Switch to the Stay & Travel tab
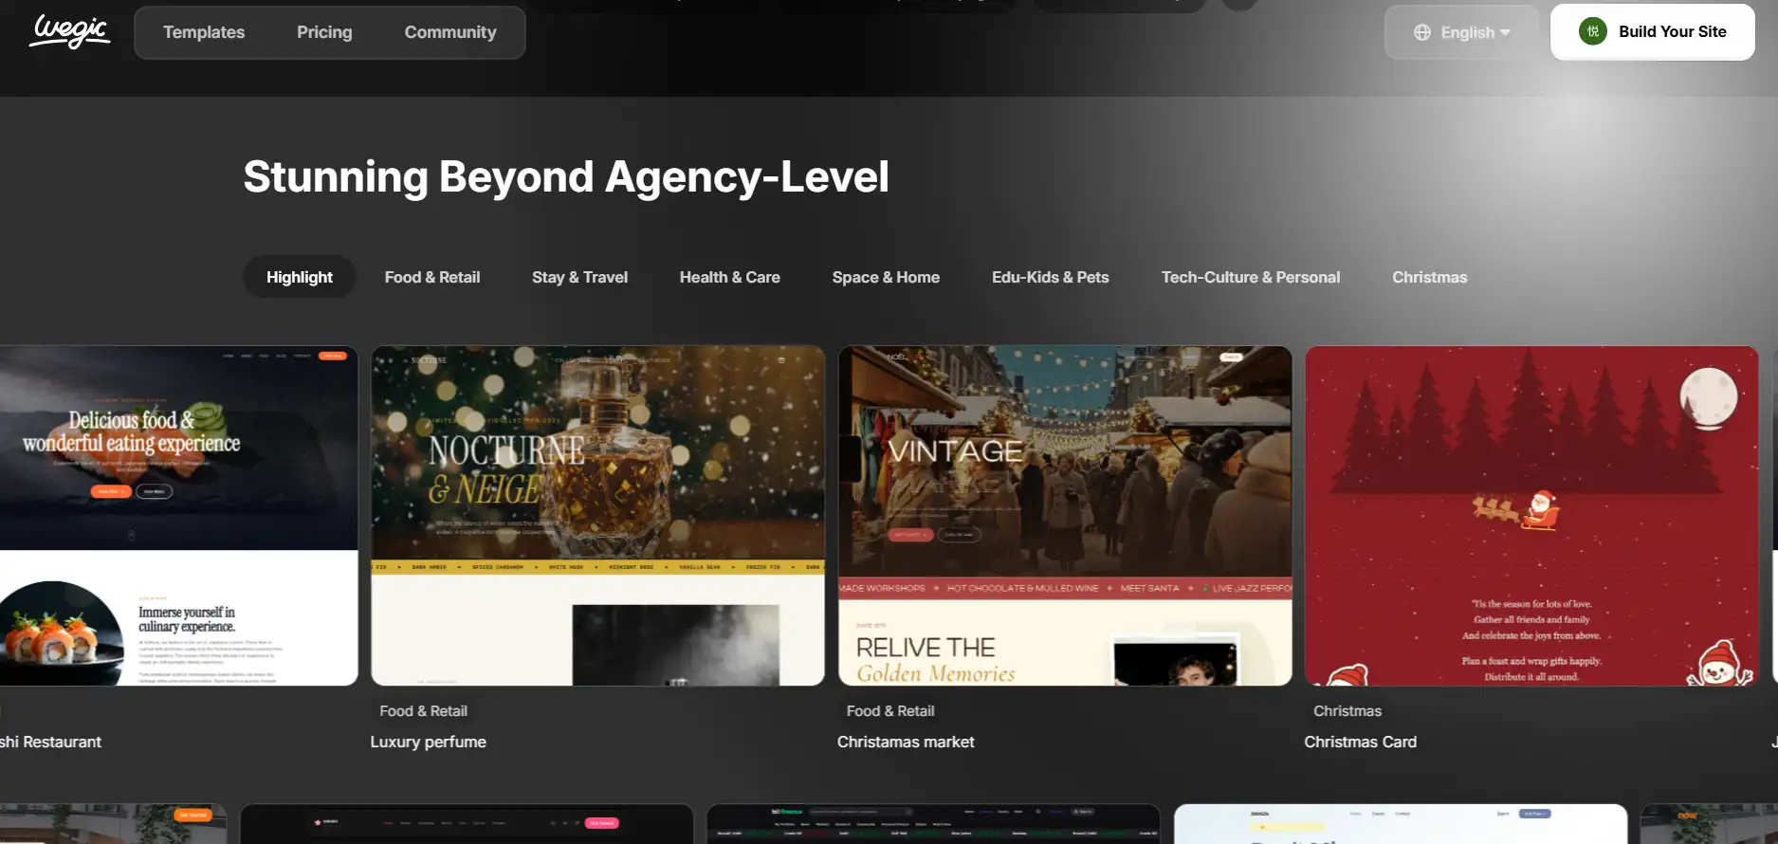This screenshot has height=844, width=1778. click(x=579, y=277)
